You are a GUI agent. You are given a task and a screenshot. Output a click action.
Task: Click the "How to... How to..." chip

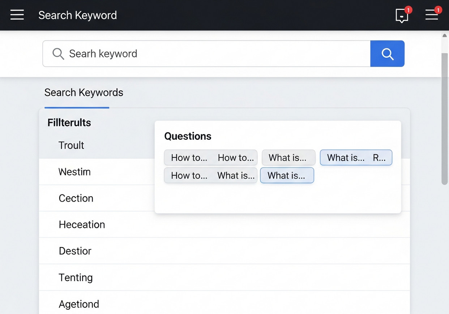click(211, 158)
